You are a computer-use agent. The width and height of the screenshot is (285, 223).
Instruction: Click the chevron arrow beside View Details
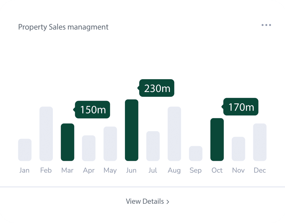click(168, 202)
